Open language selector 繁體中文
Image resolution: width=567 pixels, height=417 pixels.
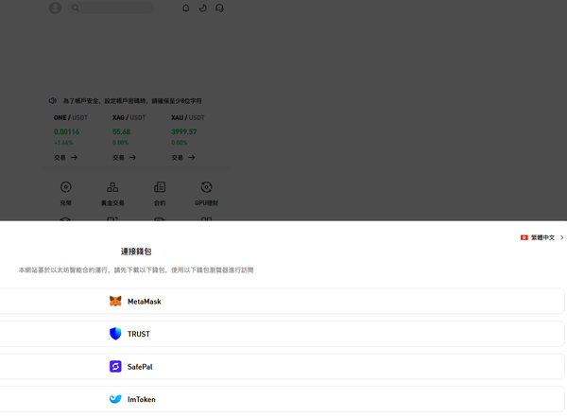tap(542, 237)
